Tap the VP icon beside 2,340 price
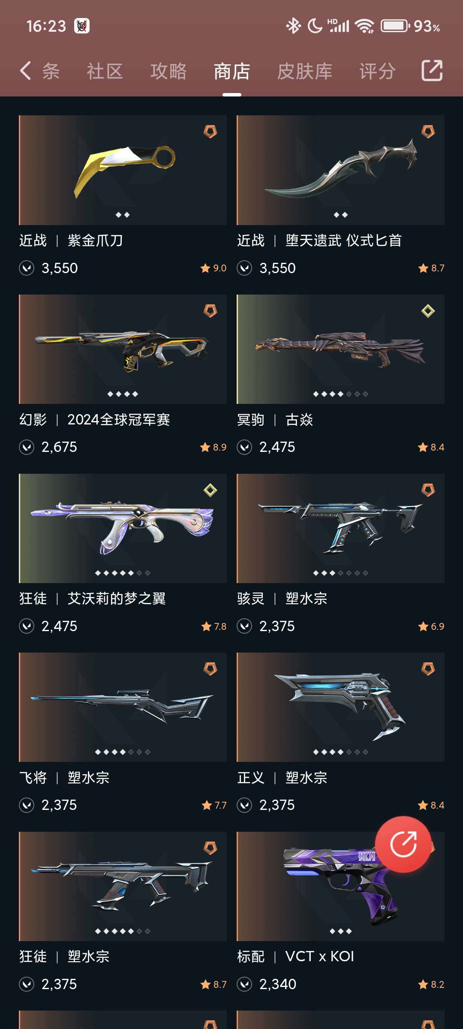463x1029 pixels. point(244,984)
